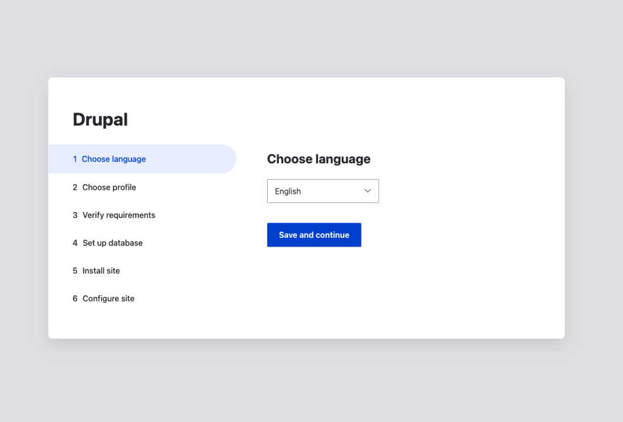Click the number 4 beside Set up database

click(75, 243)
